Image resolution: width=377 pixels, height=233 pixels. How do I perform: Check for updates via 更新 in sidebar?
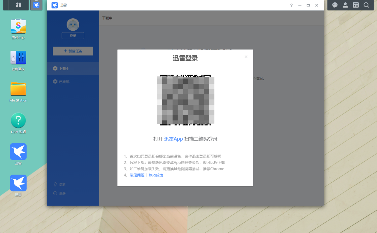(59, 184)
